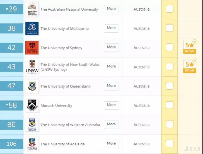The image size is (203, 154).
Task: Open The University of Melbourne name link
Action: [65, 29]
